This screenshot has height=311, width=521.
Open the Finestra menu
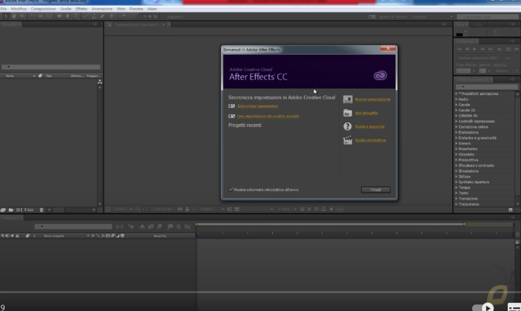point(136,9)
